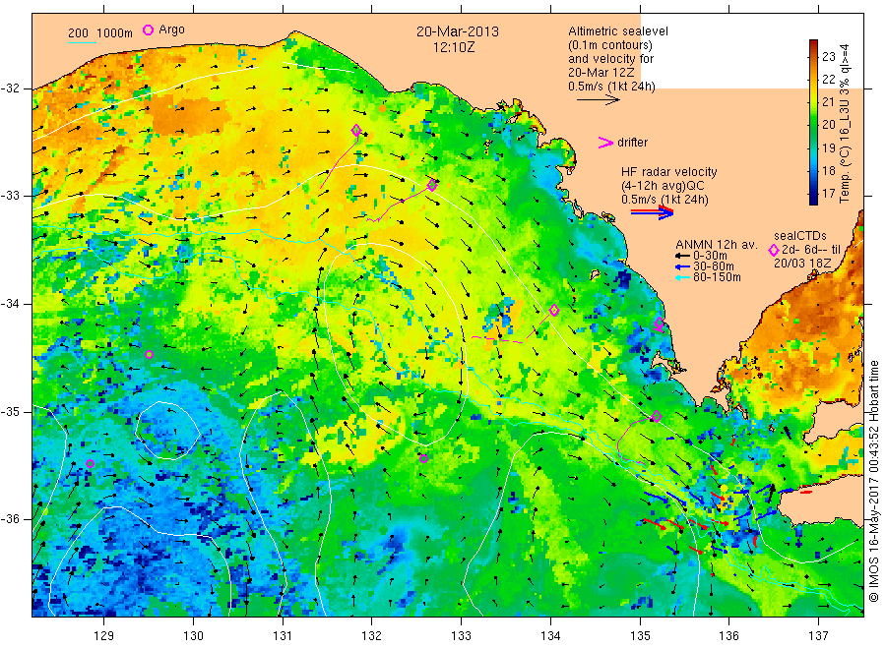Click the '20/03 18Z' sealCTD time text
The image size is (886, 649).
pyautogui.click(x=802, y=264)
